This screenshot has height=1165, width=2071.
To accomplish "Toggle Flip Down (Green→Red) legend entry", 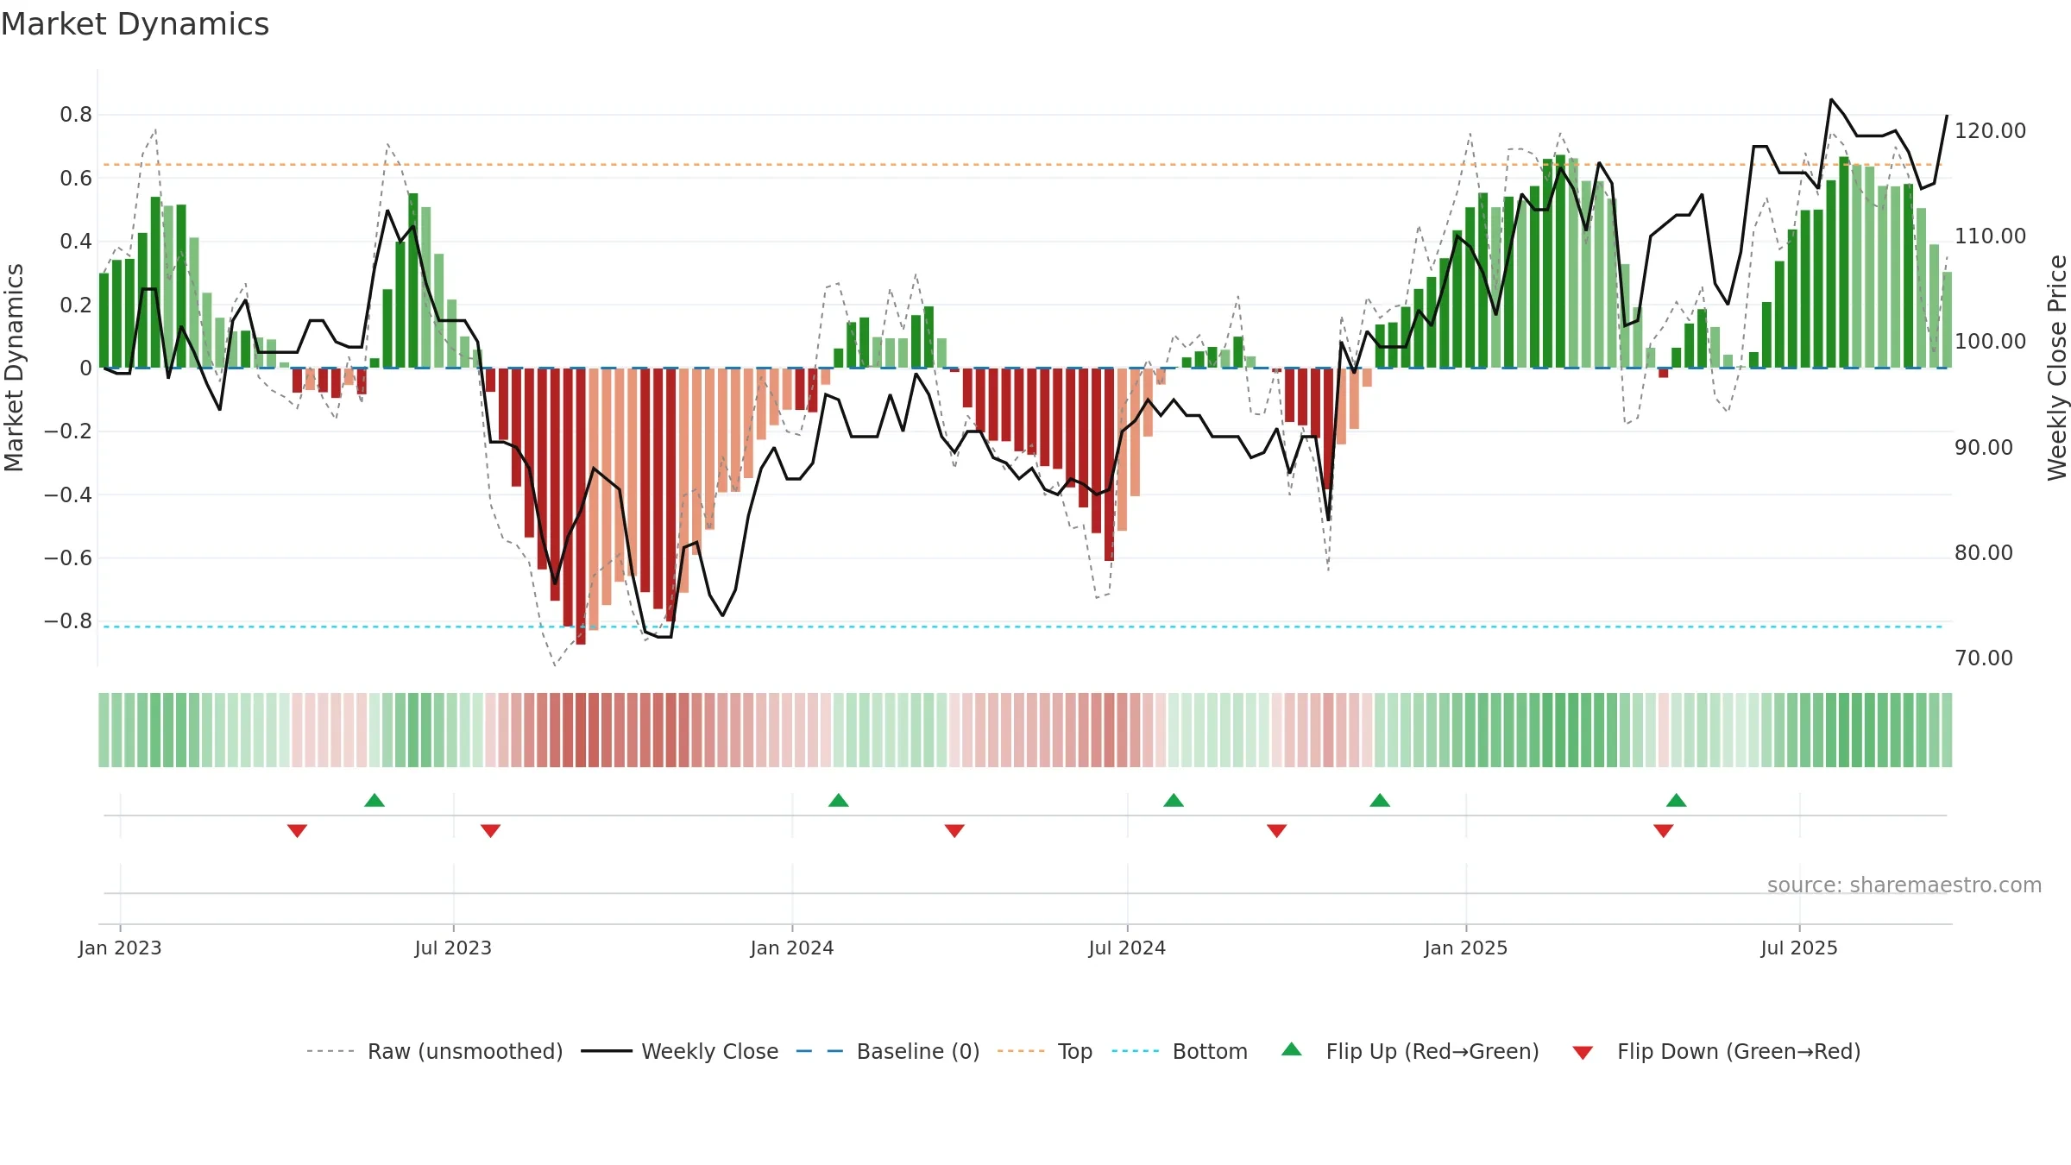I will tap(1716, 1051).
